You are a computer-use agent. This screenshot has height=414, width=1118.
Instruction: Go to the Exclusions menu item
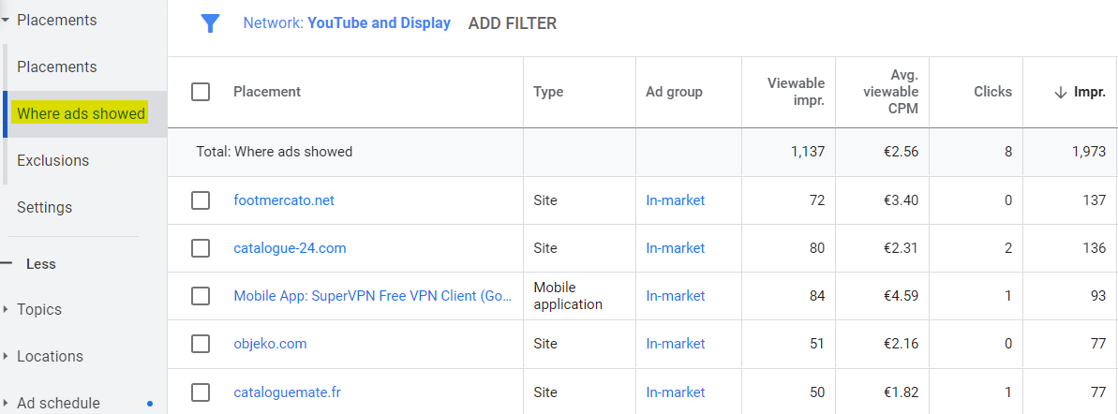53,160
